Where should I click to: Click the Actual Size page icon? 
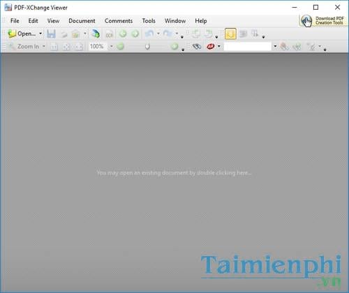(x=54, y=47)
